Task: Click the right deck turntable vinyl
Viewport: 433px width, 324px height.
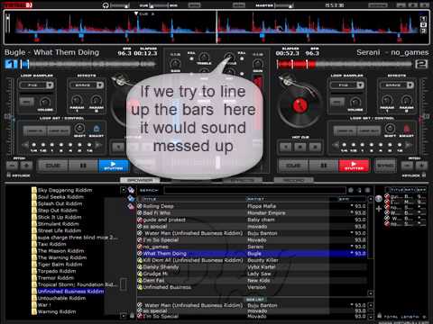Action: 299,105
